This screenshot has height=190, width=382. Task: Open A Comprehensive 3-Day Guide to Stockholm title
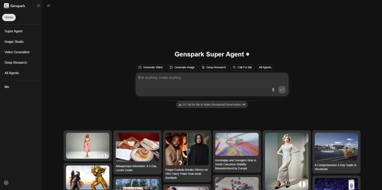(x=335, y=167)
